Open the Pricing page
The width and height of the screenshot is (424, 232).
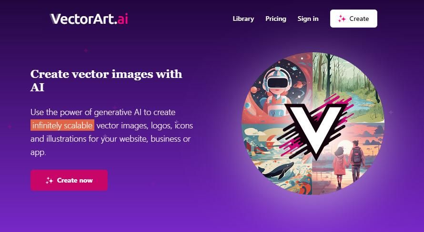tap(276, 19)
